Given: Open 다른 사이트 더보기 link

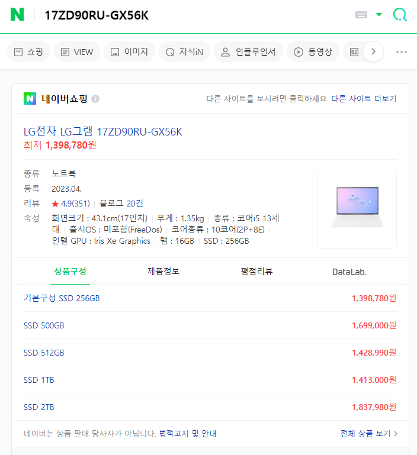Looking at the screenshot, I should coord(364,99).
